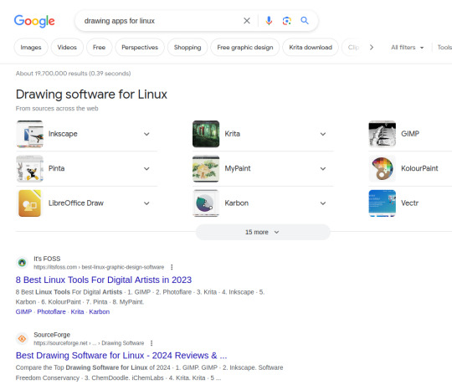Click the Pinta name label
452x390 pixels.
tap(57, 168)
